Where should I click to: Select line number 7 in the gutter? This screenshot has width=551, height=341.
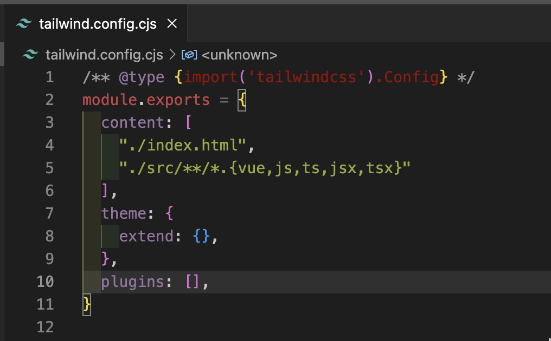[x=49, y=213]
